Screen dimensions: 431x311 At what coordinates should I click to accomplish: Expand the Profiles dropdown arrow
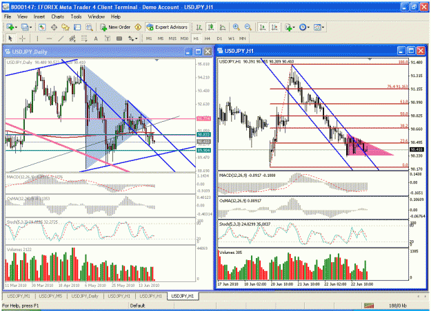click(x=31, y=27)
